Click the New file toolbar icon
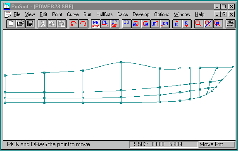 click(x=11, y=24)
